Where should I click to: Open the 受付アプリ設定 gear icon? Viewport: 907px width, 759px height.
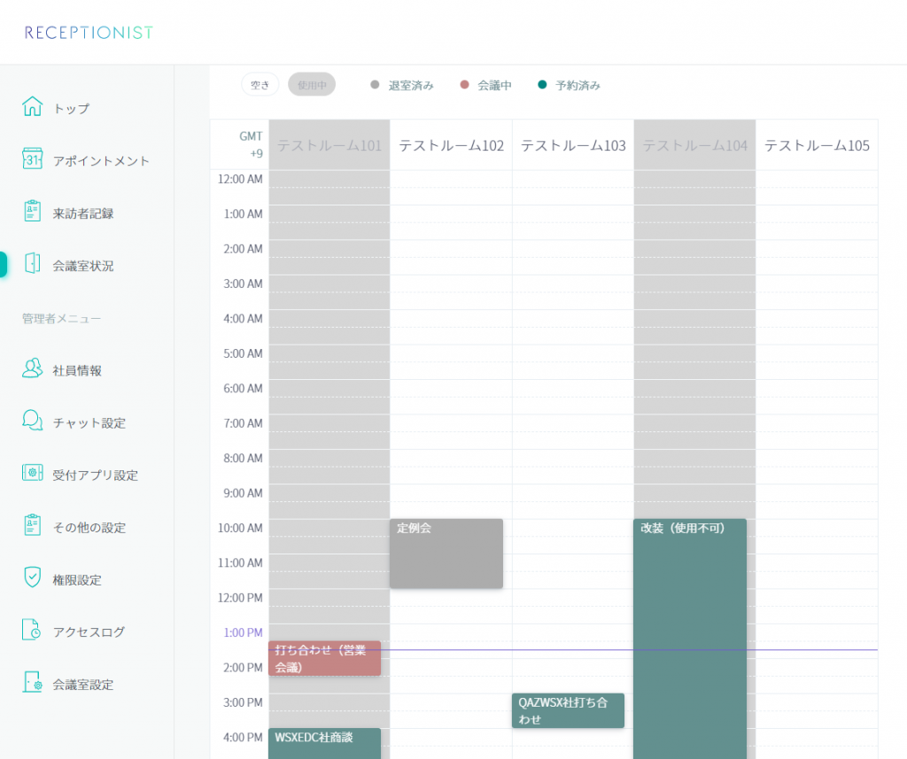[33, 473]
